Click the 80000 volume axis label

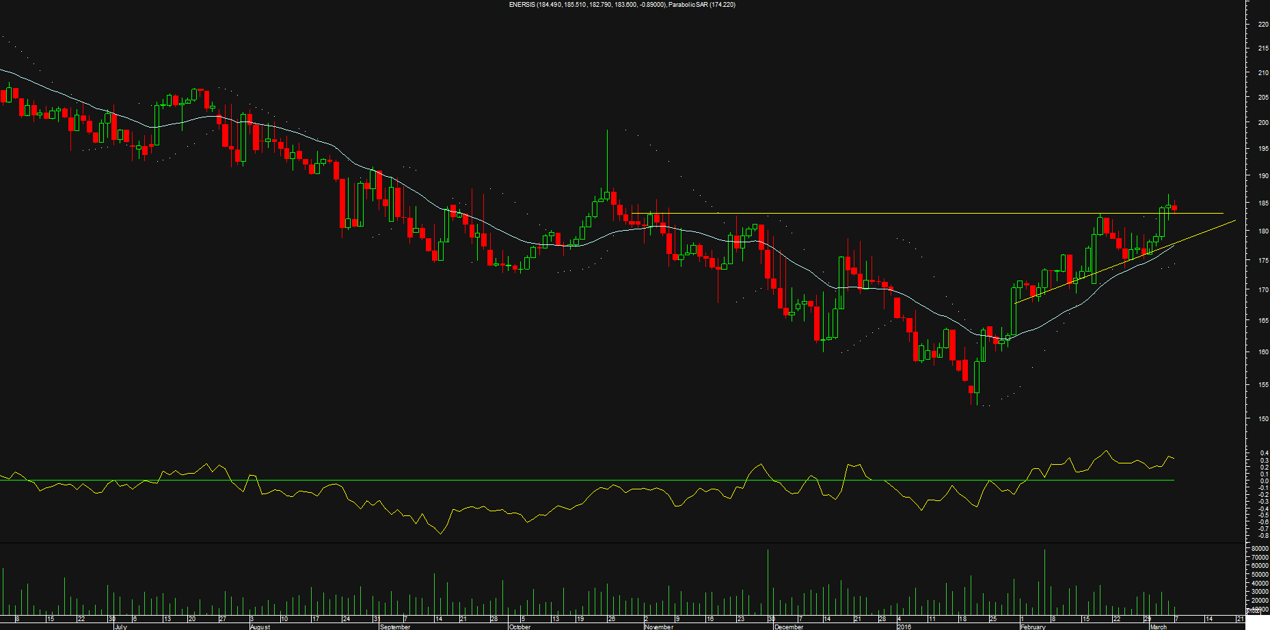pyautogui.click(x=1260, y=549)
